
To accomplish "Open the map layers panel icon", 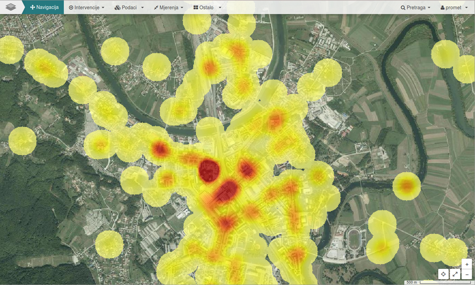I will click(11, 7).
